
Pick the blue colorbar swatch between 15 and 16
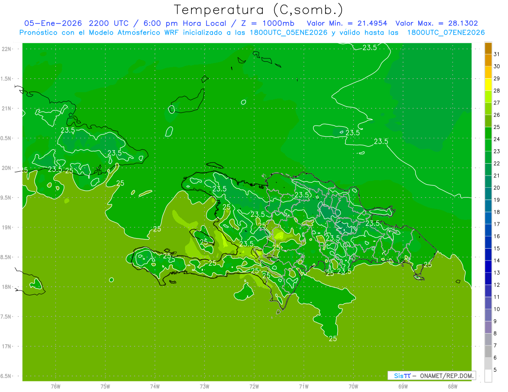pos(488,242)
